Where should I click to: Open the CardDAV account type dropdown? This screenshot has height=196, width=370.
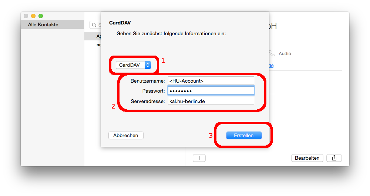click(x=133, y=65)
